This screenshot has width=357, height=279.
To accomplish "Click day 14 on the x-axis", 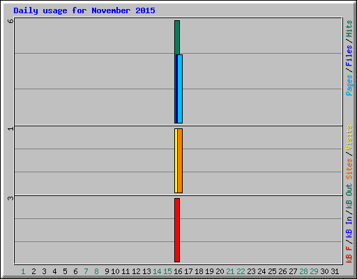I will coord(157,271).
